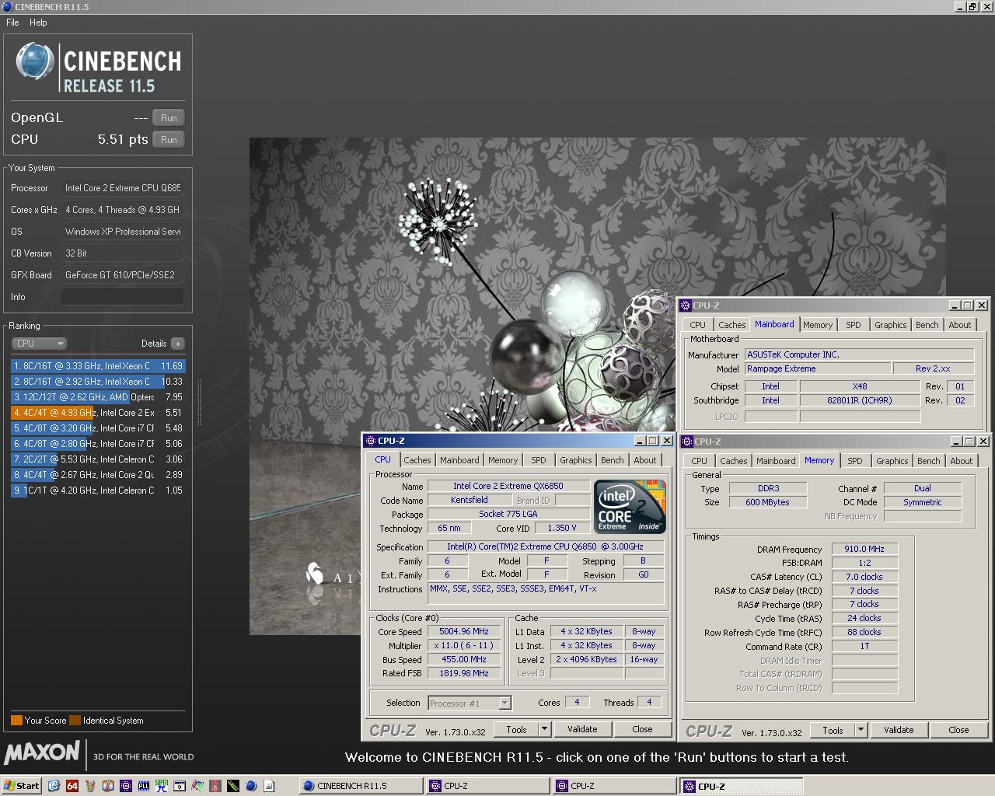This screenshot has height=796, width=995.
Task: Select ranking row 2 Intel Xeon 10.33
Action: click(98, 381)
